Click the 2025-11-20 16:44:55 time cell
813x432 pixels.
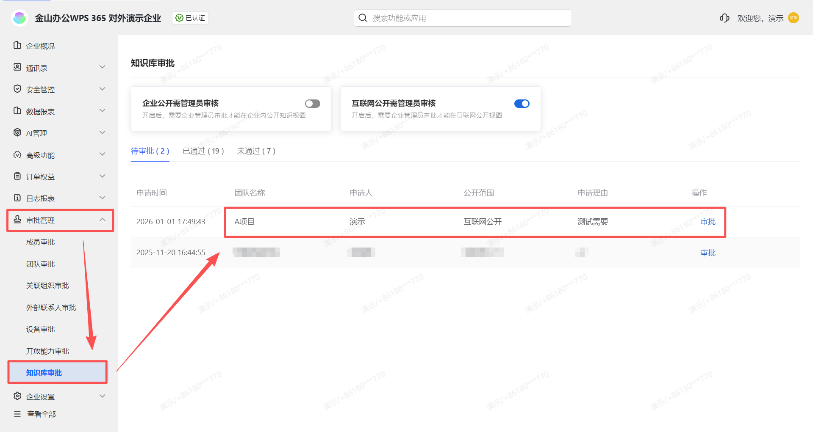171,253
